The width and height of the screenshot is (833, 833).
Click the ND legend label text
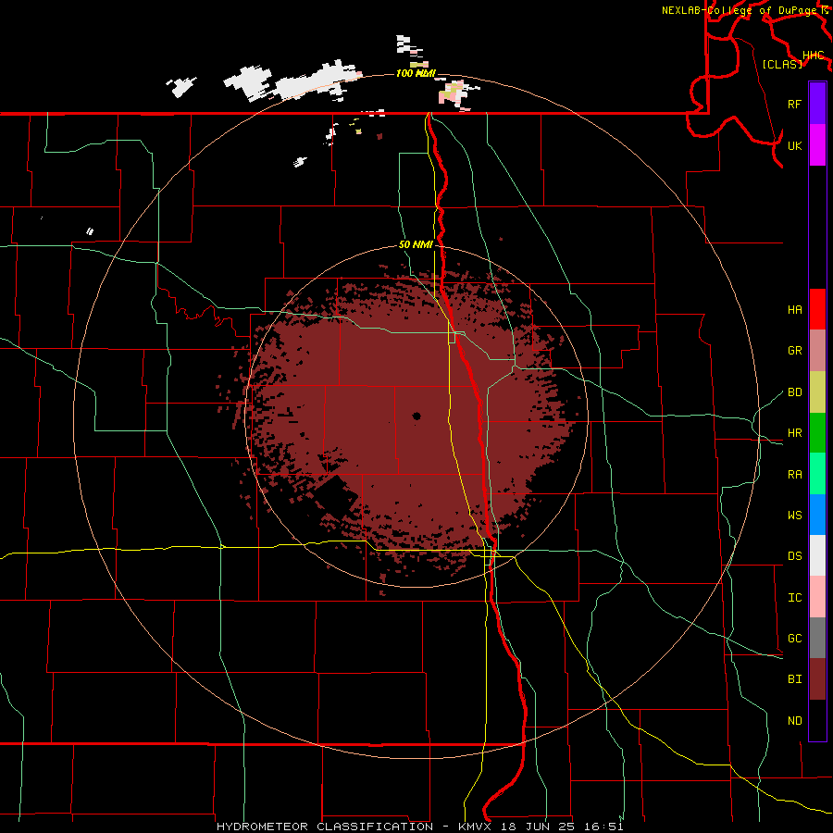(794, 721)
